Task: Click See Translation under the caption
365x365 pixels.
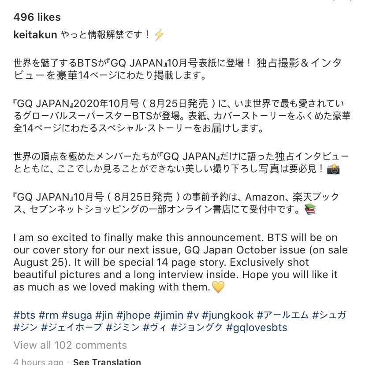Action: pyautogui.click(x=107, y=361)
